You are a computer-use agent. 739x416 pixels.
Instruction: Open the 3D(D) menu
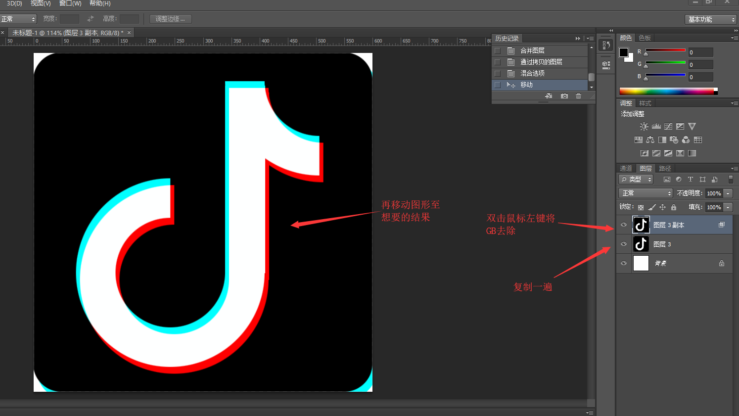(x=14, y=3)
